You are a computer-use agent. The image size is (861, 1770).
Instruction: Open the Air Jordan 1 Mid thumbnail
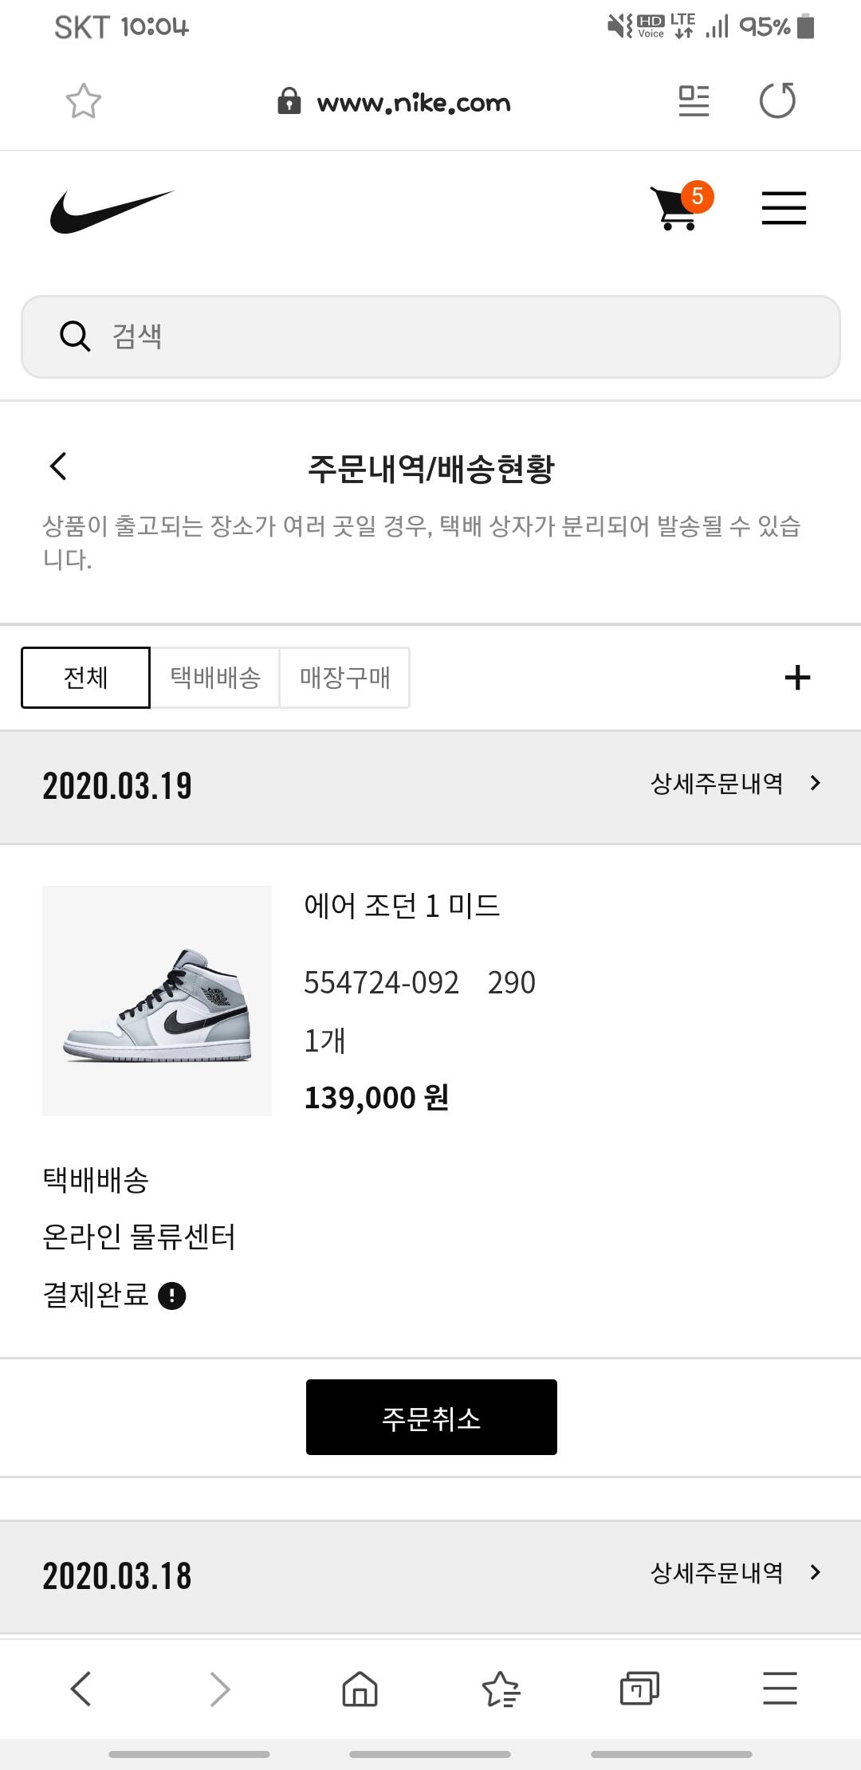[157, 1001]
